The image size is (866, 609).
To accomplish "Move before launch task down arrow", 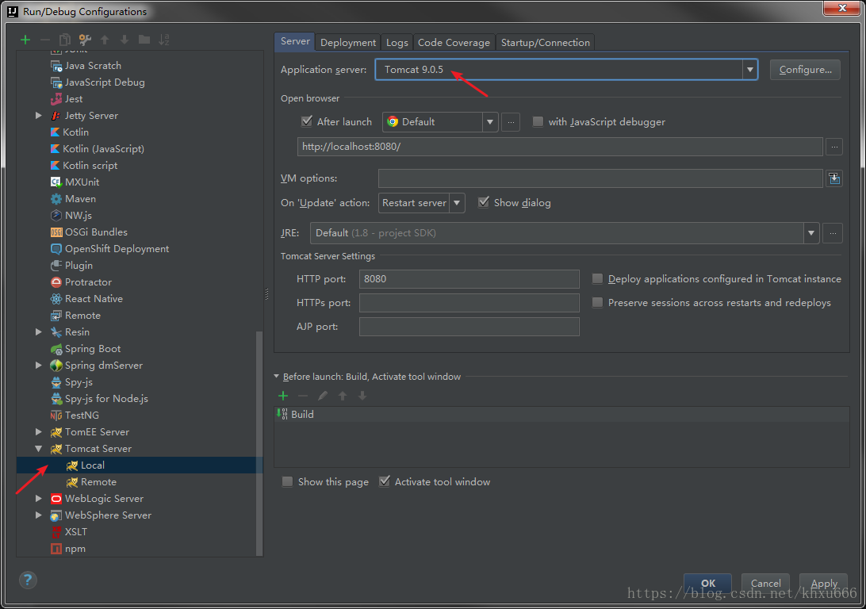I will point(362,396).
